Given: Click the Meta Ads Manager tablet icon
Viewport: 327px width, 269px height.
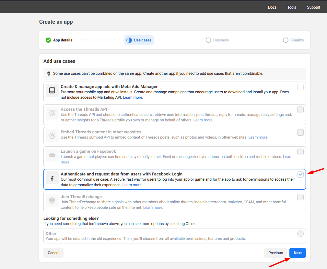Looking at the screenshot, I should (52, 90).
